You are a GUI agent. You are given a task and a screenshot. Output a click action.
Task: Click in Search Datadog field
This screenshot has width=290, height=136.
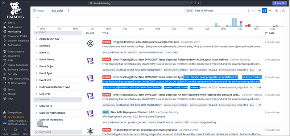[x=144, y=3]
